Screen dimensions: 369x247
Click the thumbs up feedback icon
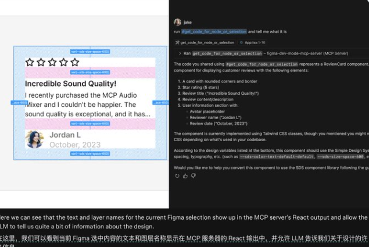click(x=185, y=176)
